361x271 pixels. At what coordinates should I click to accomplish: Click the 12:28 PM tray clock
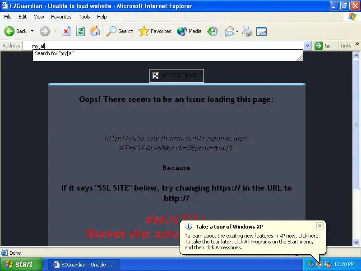(344, 264)
